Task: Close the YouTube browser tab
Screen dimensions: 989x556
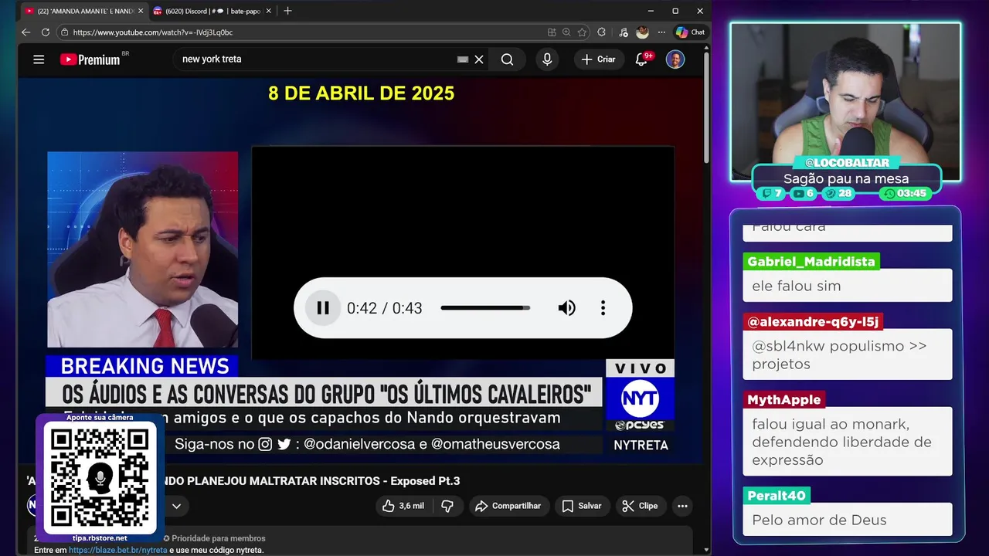Action: point(141,11)
